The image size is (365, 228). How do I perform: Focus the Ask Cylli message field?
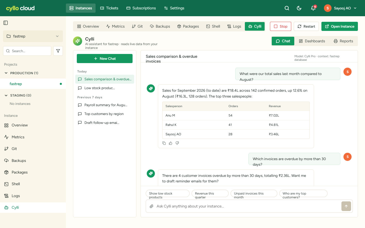pos(248,206)
